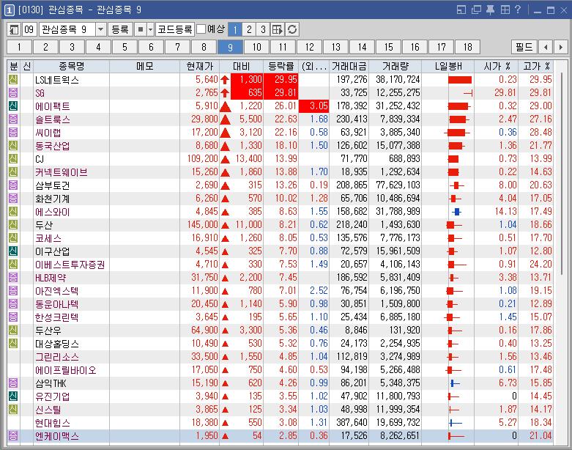This screenshot has height=450, width=572.
Task: Sort by the 종목명 column header
Action: (x=72, y=67)
